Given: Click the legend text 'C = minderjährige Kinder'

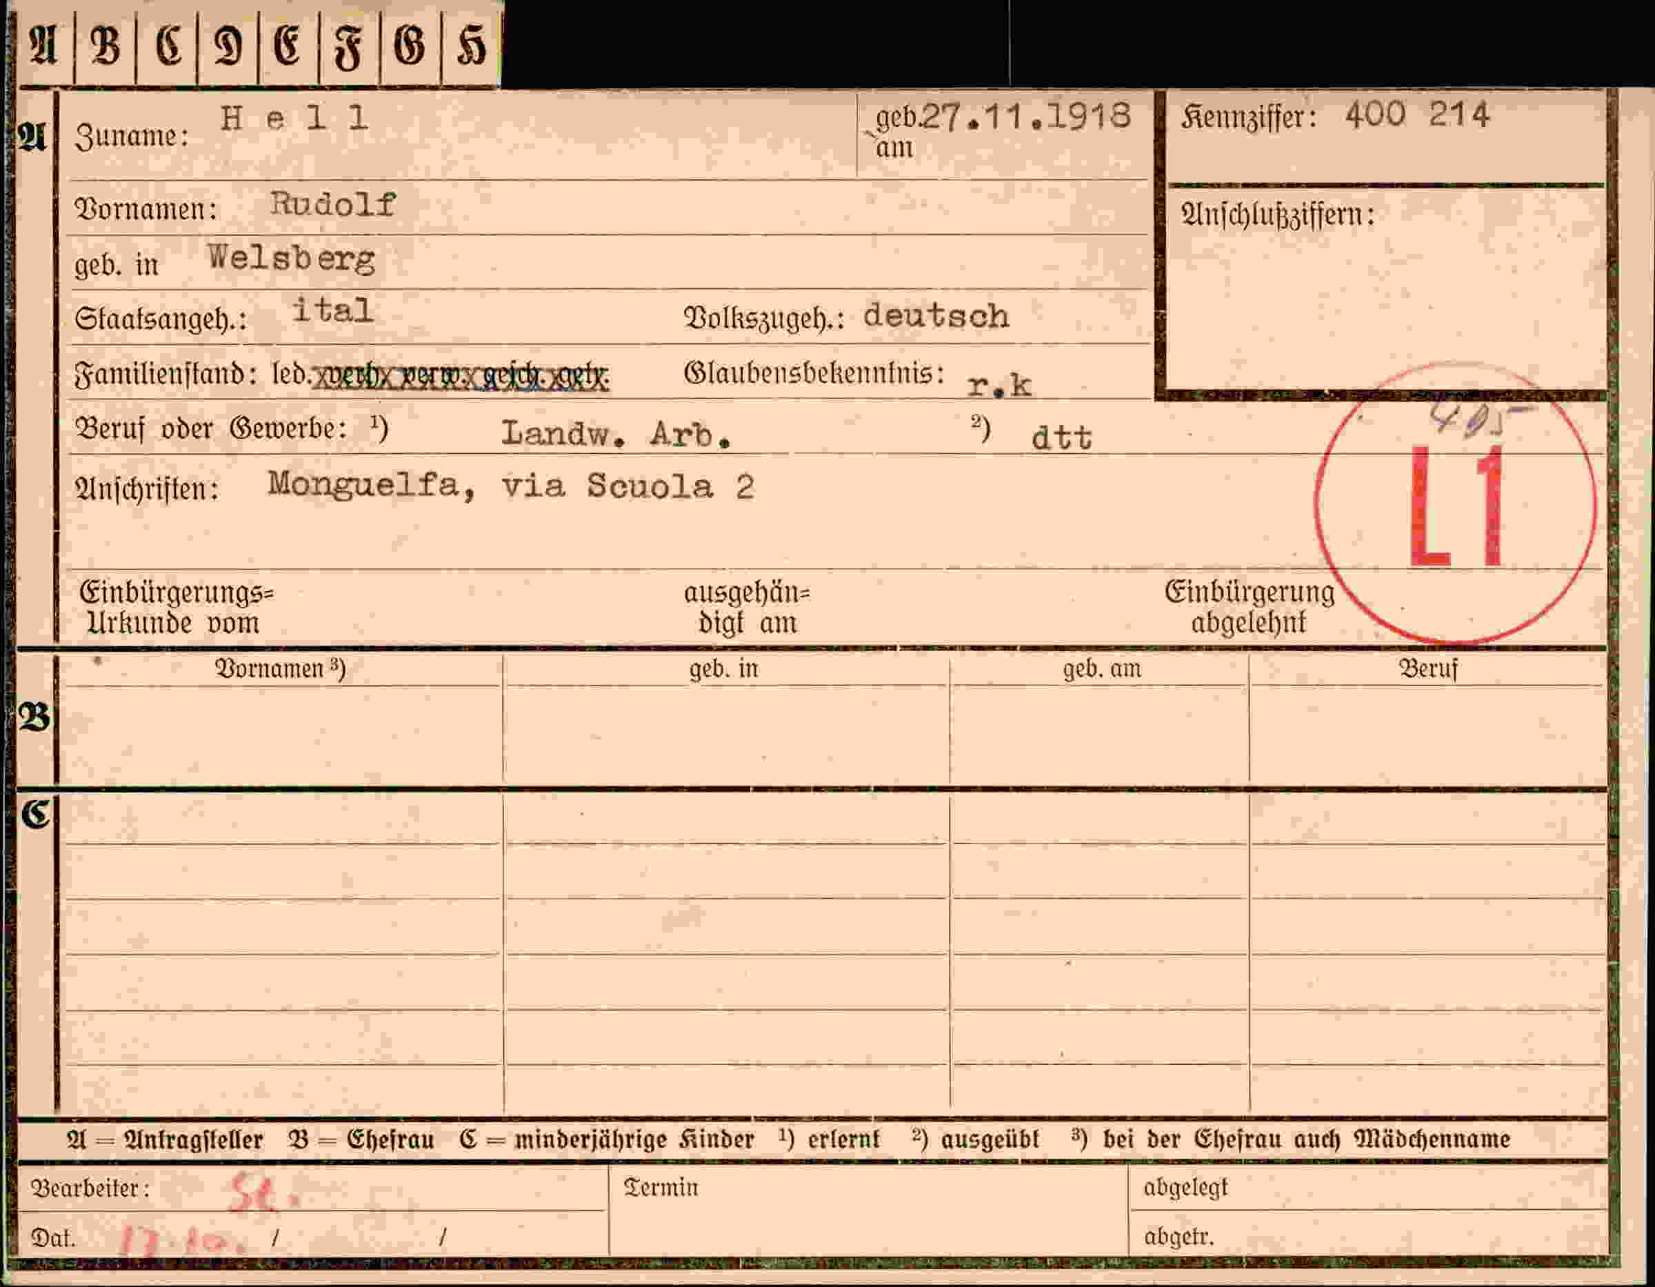Looking at the screenshot, I should click(607, 1140).
